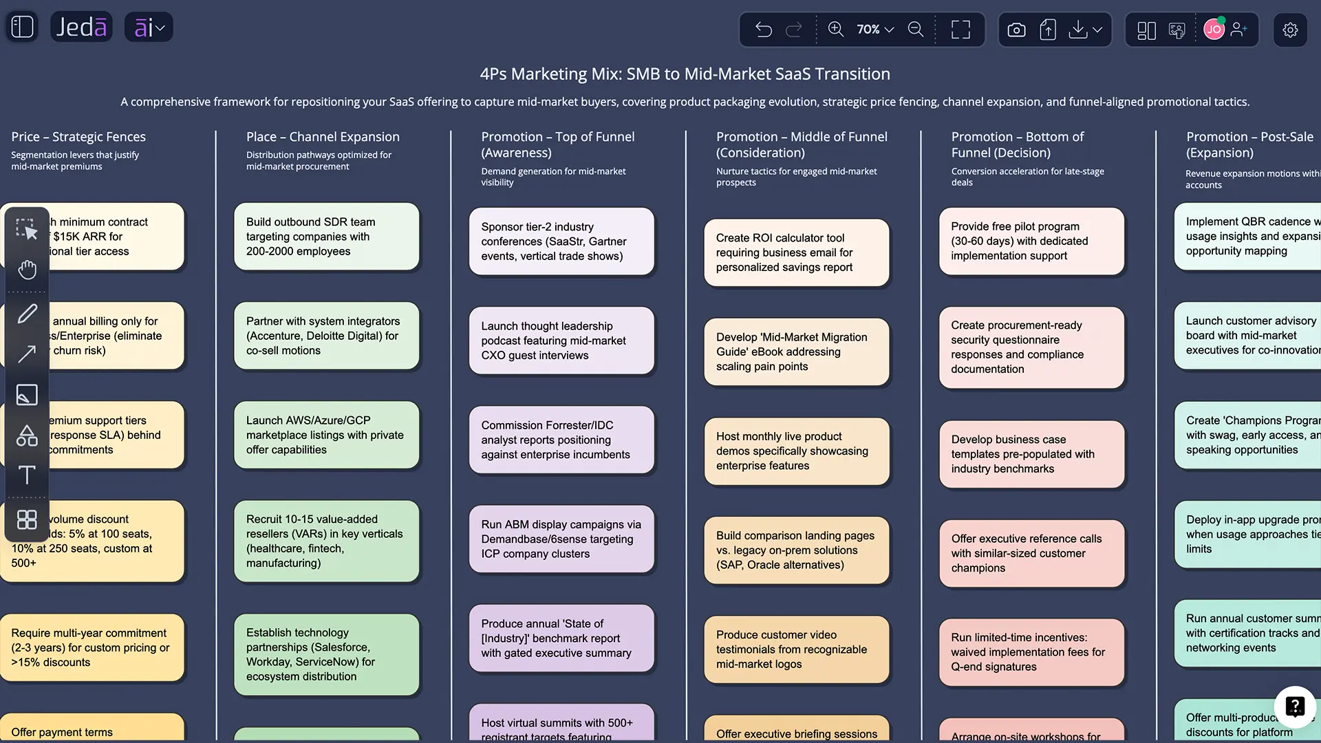Toggle the sidebar panel icon
This screenshot has width=1321, height=743.
tap(22, 27)
